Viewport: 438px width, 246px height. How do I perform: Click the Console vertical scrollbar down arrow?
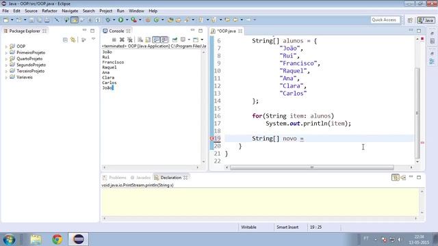pyautogui.click(x=203, y=161)
